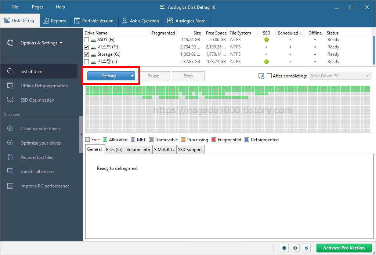Click the Activate Pro Version button
The width and height of the screenshot is (376, 255).
[x=344, y=248]
